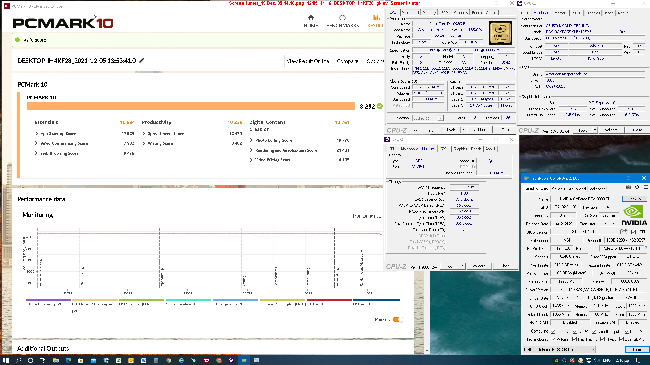The image size is (650, 365).
Task: Take a screenshot with GPU-Z camera icon
Action: [629, 187]
